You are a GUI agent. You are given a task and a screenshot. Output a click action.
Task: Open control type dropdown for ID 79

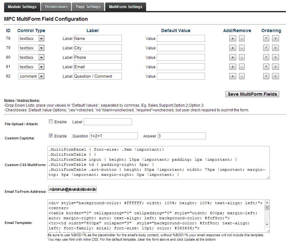pos(31,48)
